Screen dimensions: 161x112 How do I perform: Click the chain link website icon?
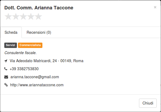click(x=6, y=85)
